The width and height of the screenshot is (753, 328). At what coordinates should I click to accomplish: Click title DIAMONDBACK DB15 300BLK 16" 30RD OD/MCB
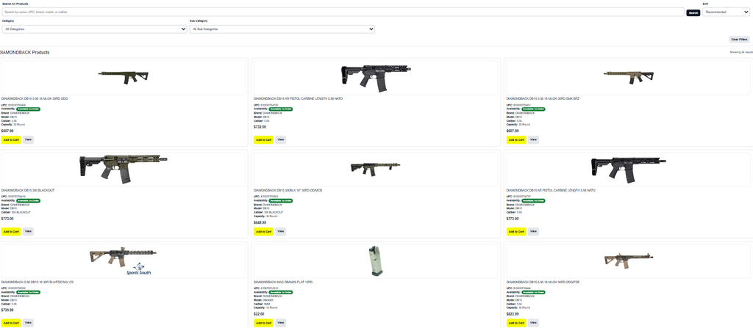pyautogui.click(x=288, y=190)
